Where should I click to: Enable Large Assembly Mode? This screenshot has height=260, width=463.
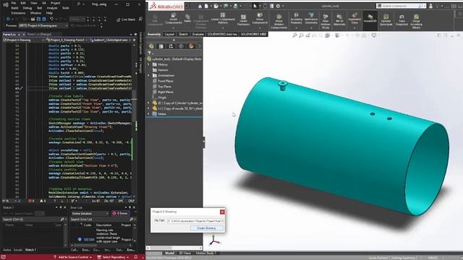(x=416, y=21)
